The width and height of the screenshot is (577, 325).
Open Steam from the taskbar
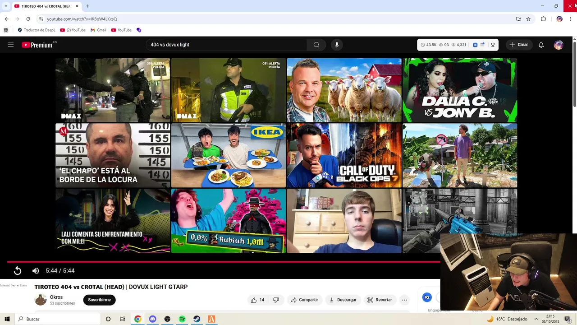tap(197, 319)
